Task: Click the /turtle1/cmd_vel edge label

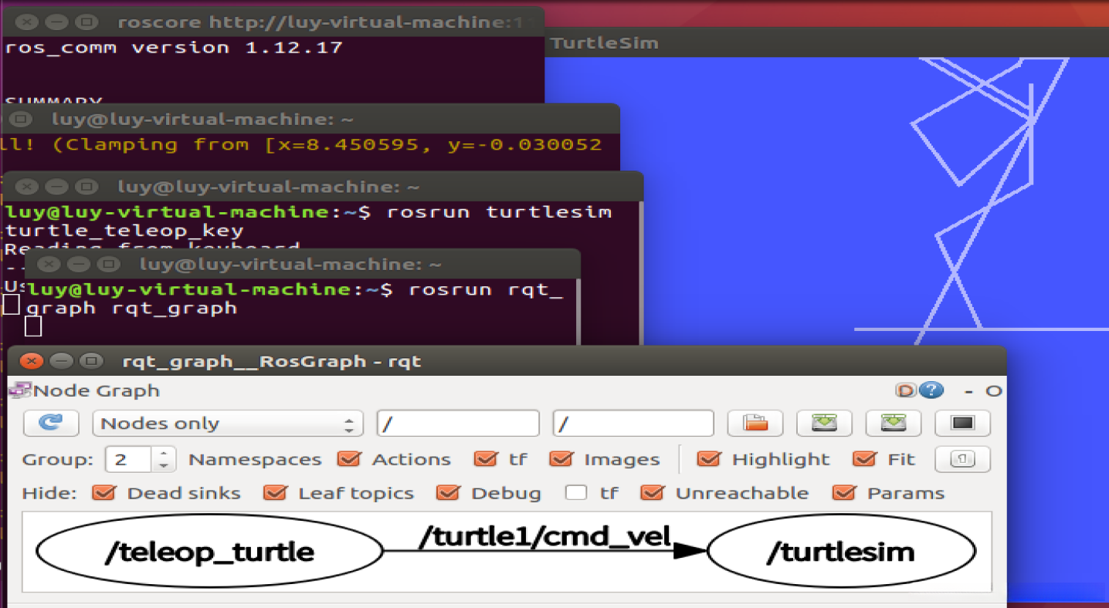Action: 545,536
